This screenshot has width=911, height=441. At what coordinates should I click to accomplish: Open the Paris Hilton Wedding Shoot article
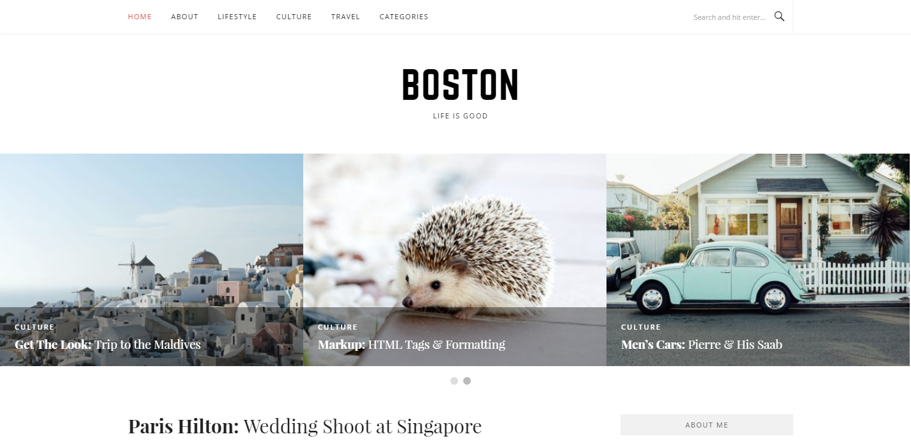305,426
